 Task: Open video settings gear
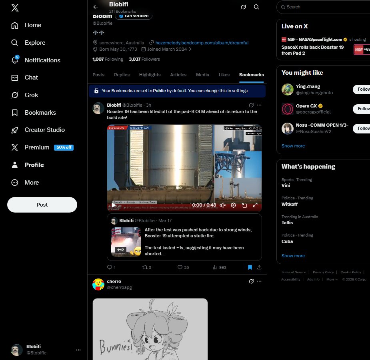pos(233,205)
